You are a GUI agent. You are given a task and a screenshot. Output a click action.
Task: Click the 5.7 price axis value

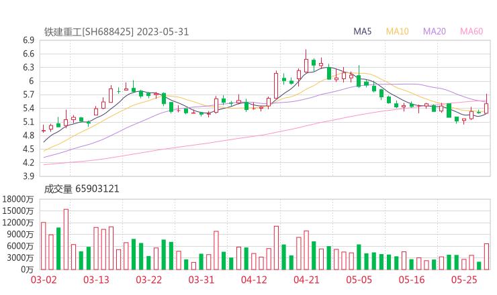coord(28,95)
